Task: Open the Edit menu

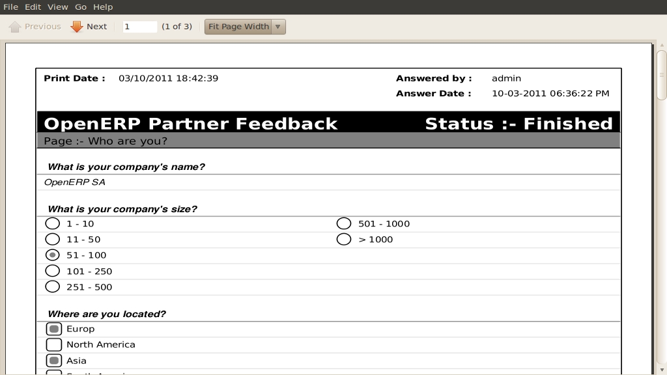Action: click(x=33, y=7)
